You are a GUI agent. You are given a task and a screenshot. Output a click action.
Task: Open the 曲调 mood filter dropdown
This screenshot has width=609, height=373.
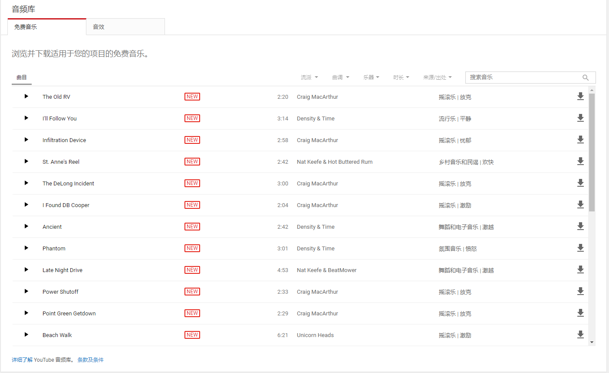coord(340,78)
